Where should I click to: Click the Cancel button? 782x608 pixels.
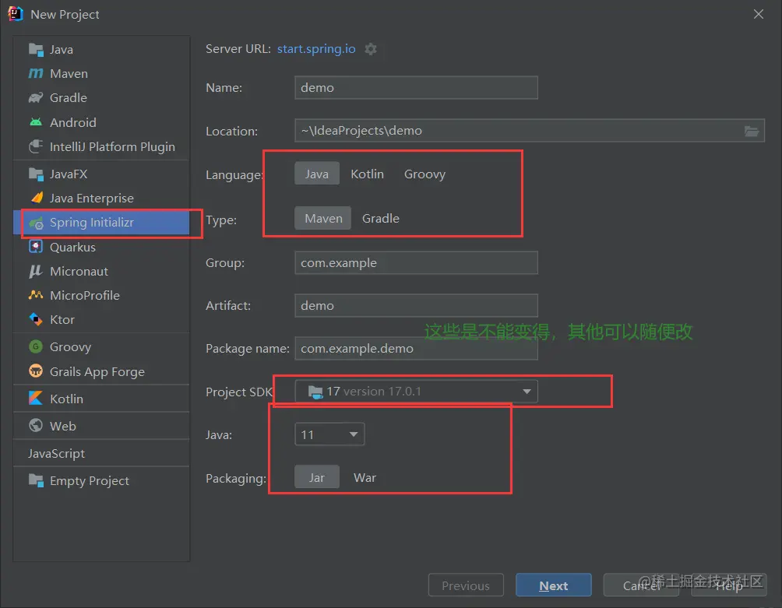pos(641,585)
